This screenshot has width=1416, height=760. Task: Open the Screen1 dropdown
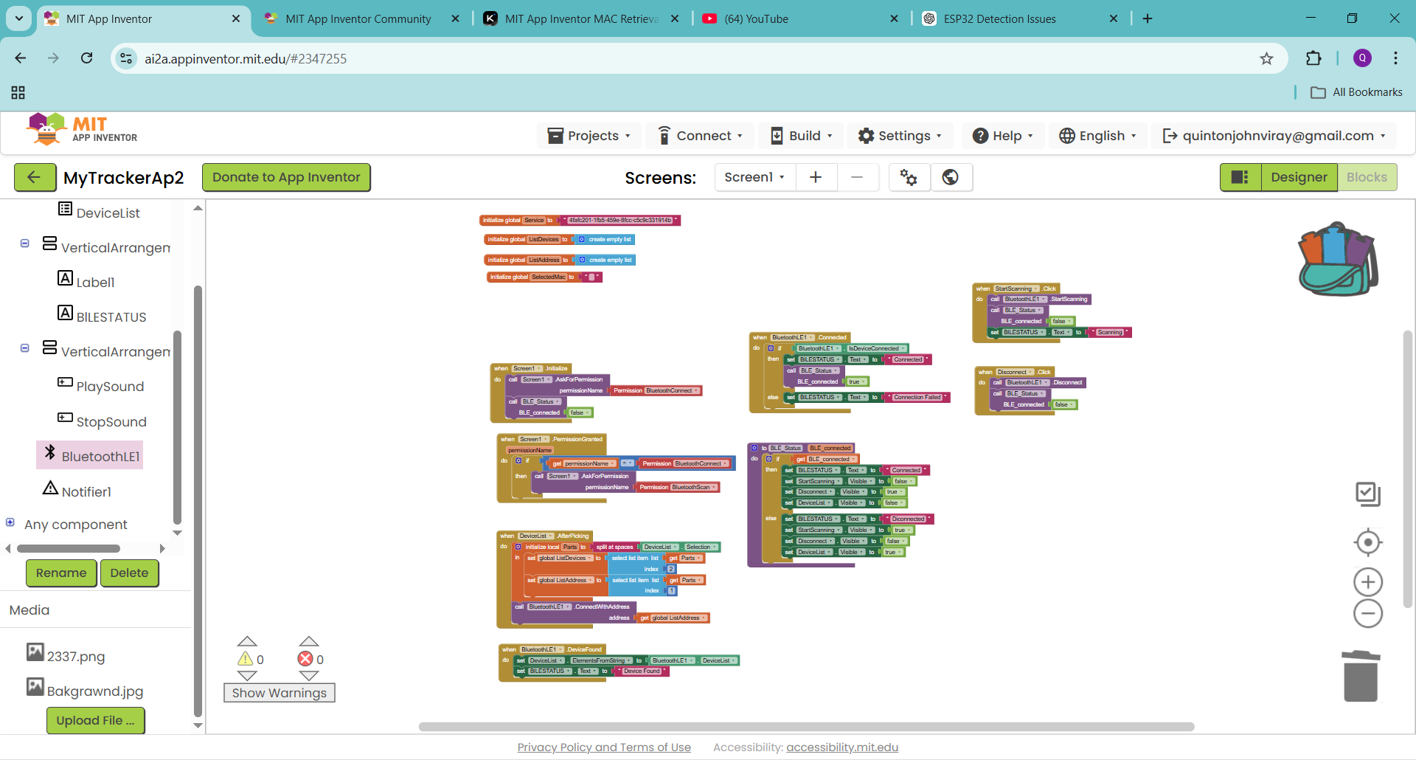coord(754,177)
